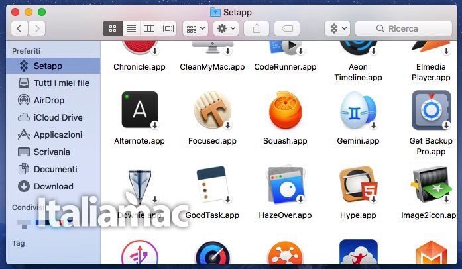
Task: Switch to column view
Action: 149,28
